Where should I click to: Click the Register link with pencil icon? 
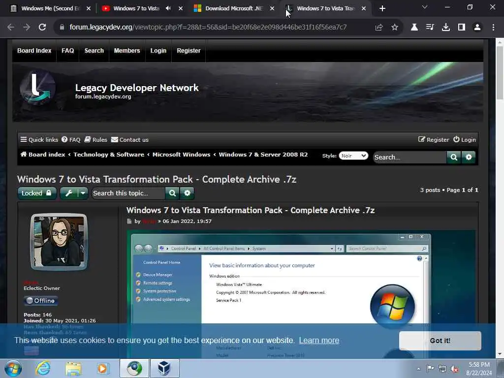[434, 140]
